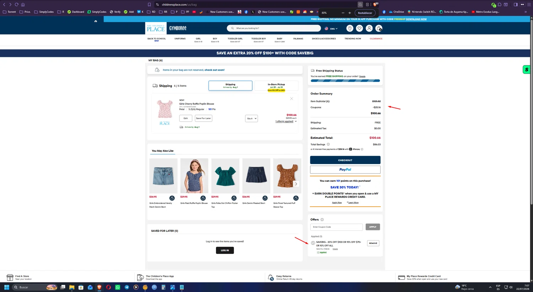Open the Cherry Ruffle Poplin Blouse thumbnail
Viewport: 533px width, 292px height.
click(x=165, y=109)
